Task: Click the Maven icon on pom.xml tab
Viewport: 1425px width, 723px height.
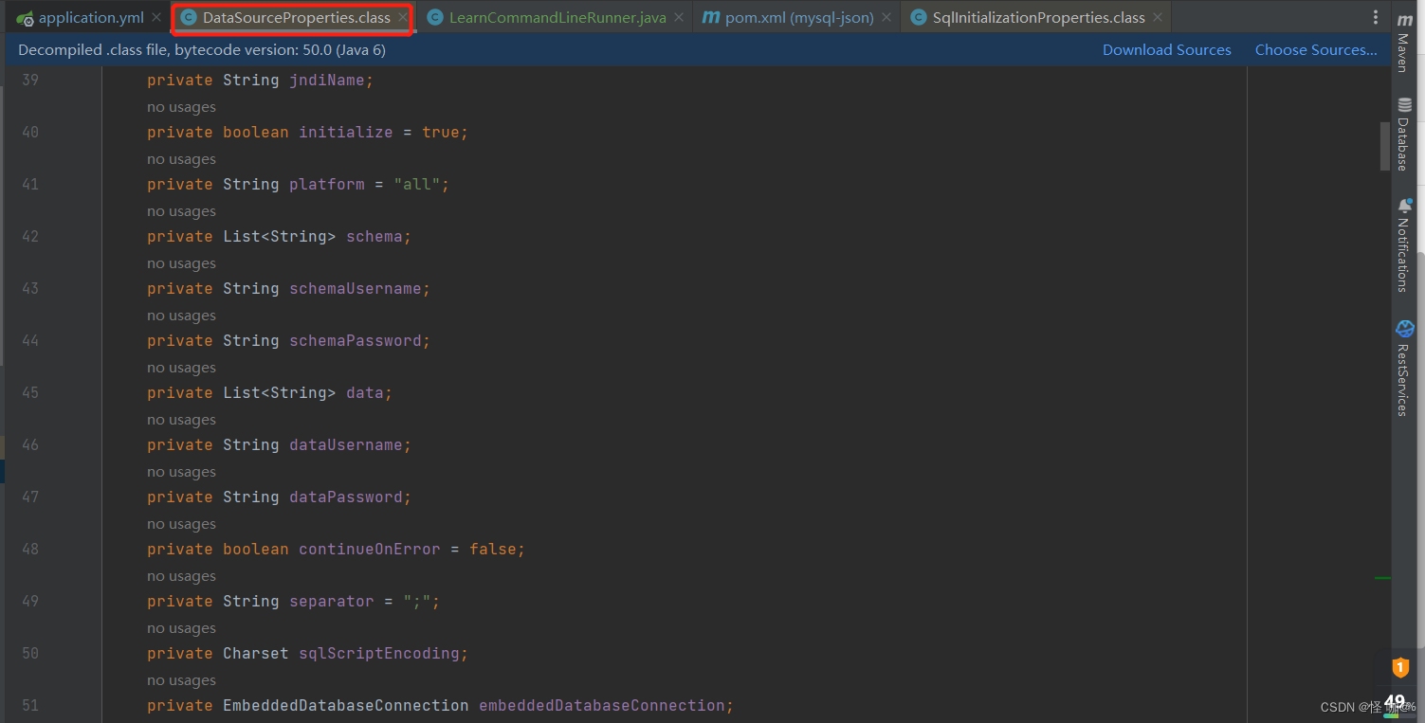Action: tap(710, 18)
